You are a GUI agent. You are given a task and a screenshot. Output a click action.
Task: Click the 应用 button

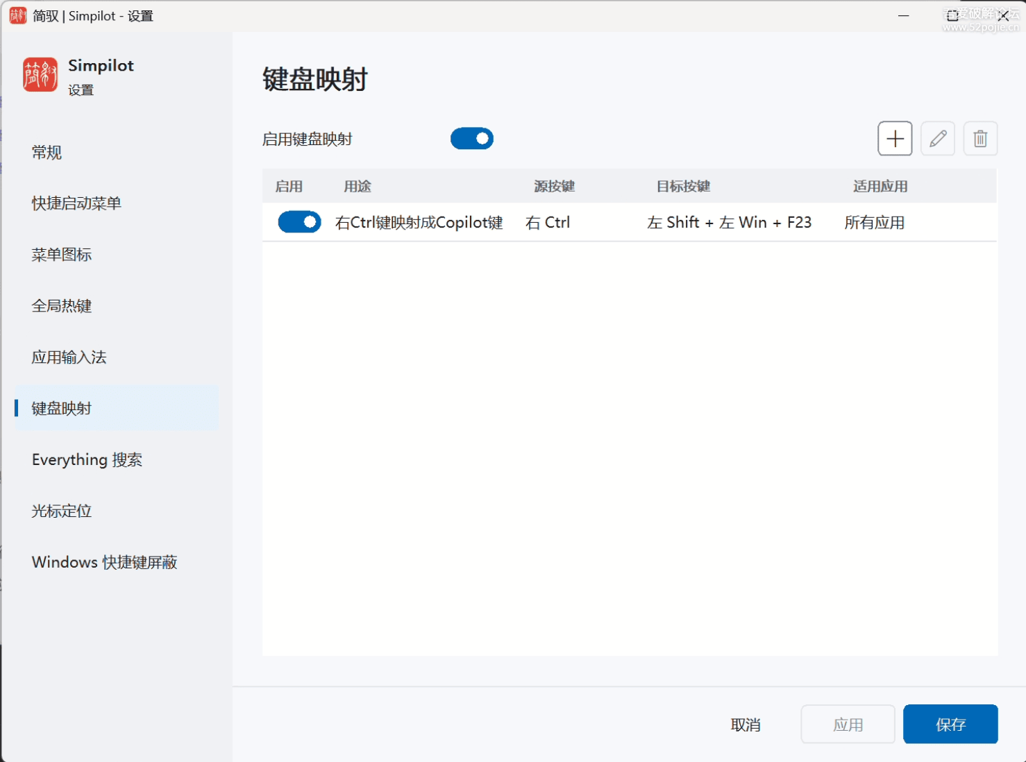[x=848, y=725]
